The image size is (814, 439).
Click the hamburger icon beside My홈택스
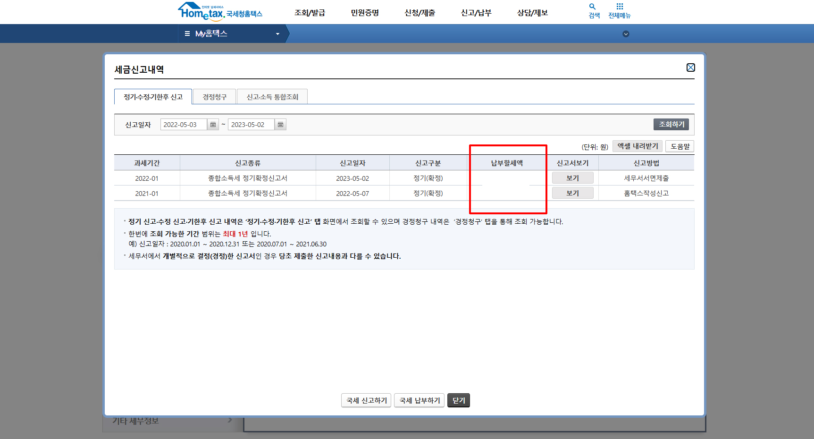[x=187, y=34]
